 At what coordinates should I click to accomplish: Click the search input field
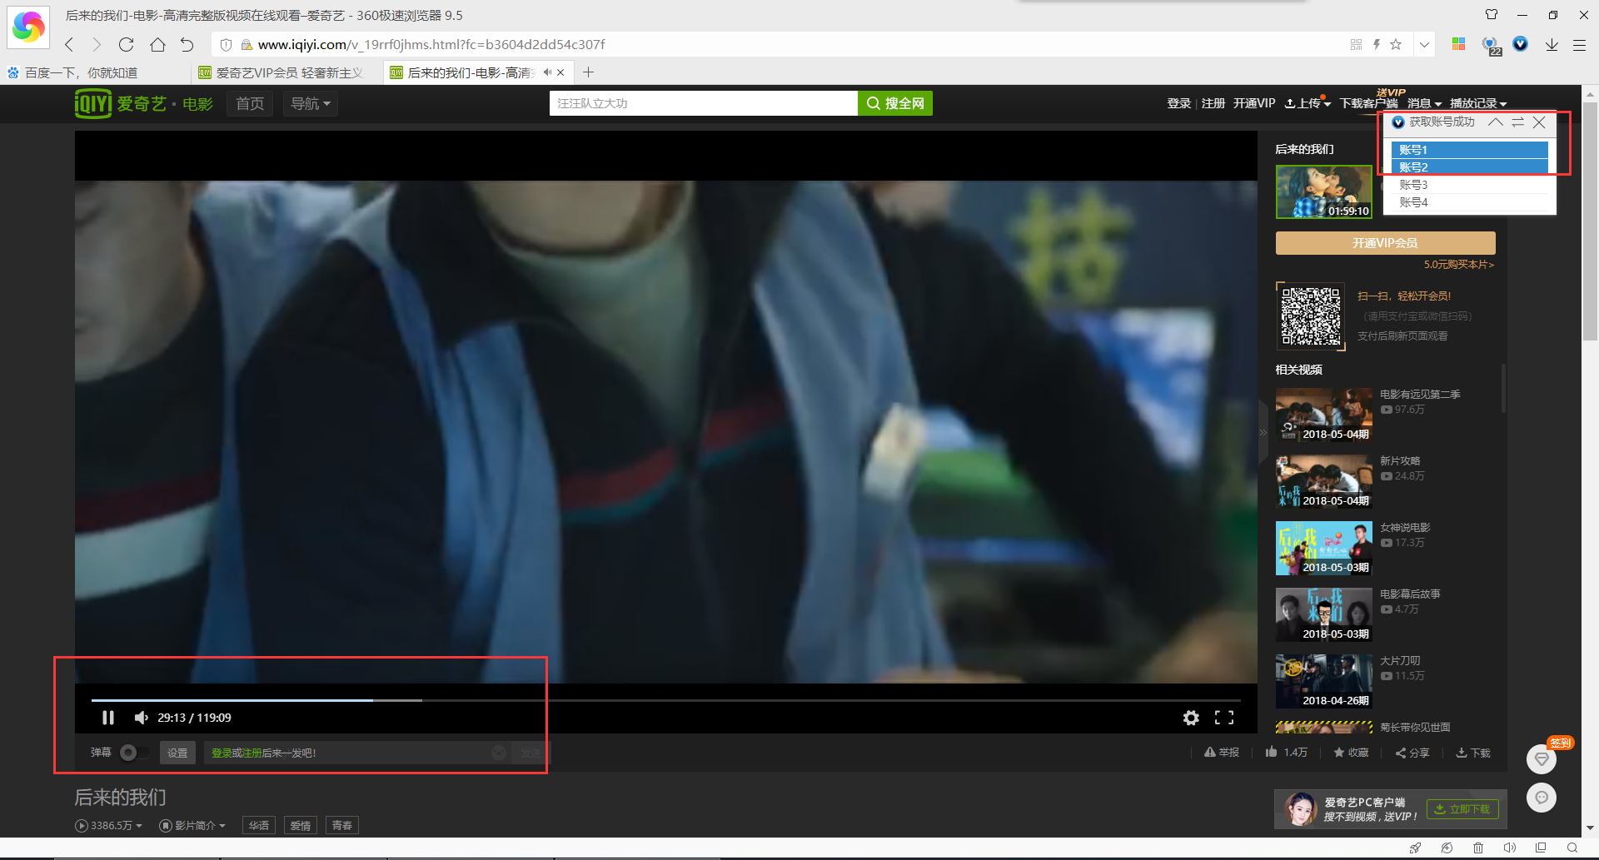coord(703,103)
